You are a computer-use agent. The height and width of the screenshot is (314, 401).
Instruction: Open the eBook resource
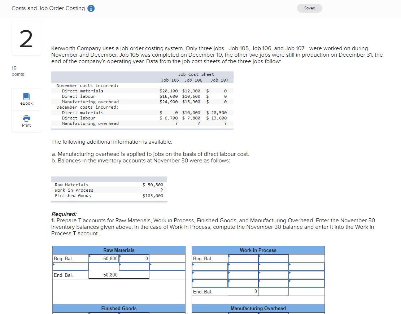point(26,99)
